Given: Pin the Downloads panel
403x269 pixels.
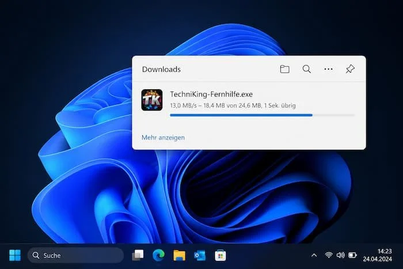Looking at the screenshot, I should 350,69.
